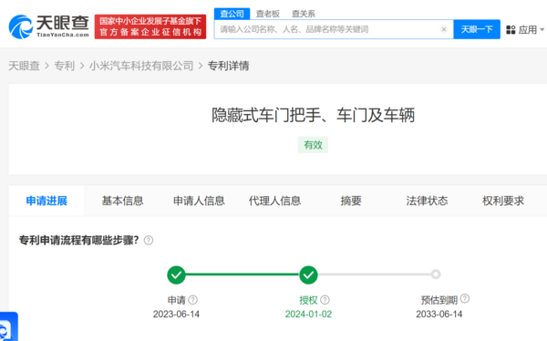The width and height of the screenshot is (547, 341).
Task: Switch to the 法律状态 tab
Action: point(427,201)
